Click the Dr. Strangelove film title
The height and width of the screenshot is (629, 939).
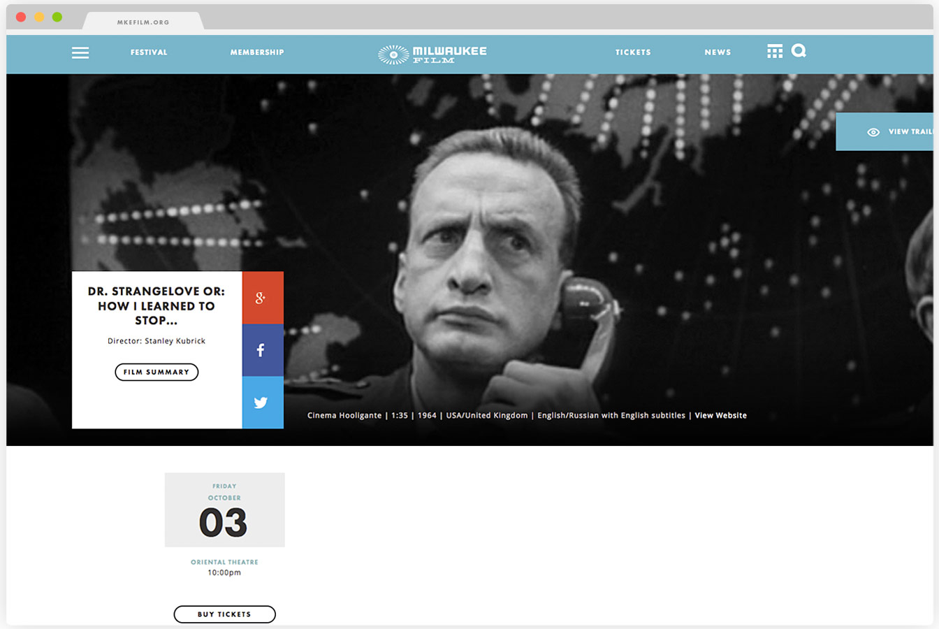(x=156, y=305)
